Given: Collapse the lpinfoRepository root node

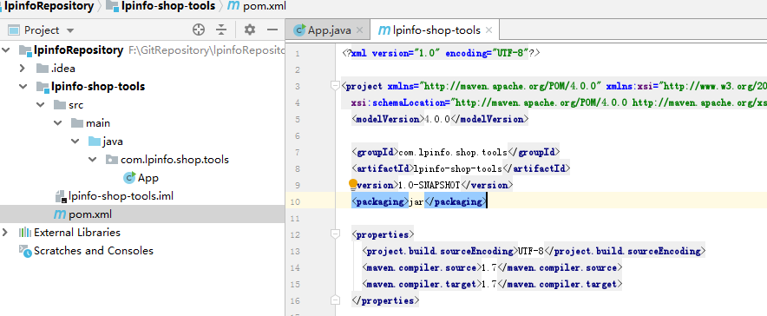Looking at the screenshot, I should pyautogui.click(x=6, y=49).
